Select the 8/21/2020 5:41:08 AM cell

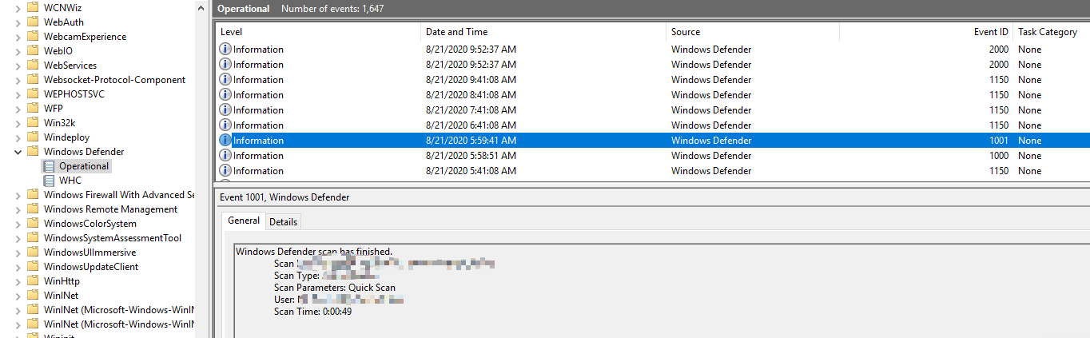(471, 171)
